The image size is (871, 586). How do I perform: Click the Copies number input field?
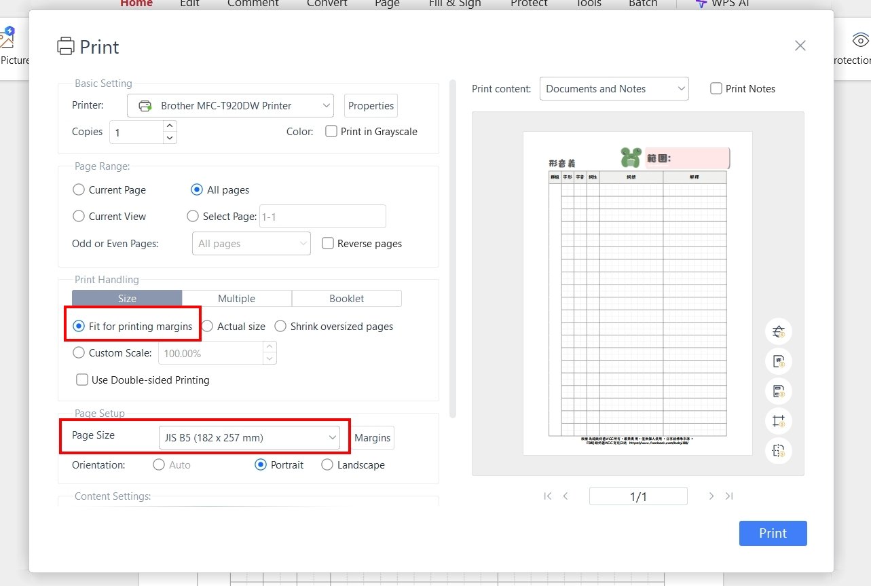tap(137, 132)
